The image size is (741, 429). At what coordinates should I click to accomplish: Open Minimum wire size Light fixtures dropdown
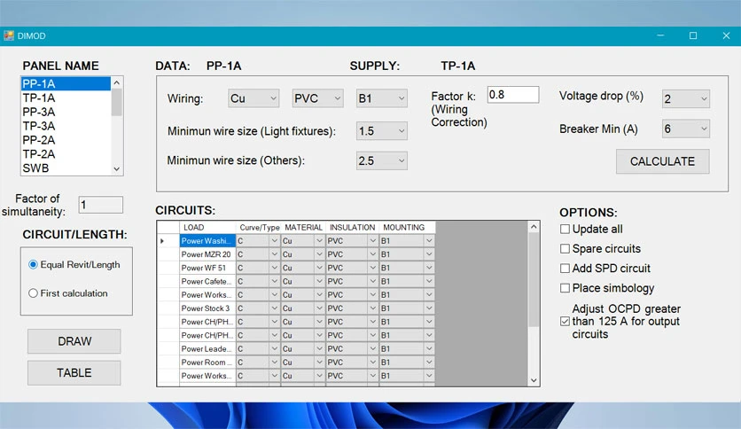click(x=382, y=131)
